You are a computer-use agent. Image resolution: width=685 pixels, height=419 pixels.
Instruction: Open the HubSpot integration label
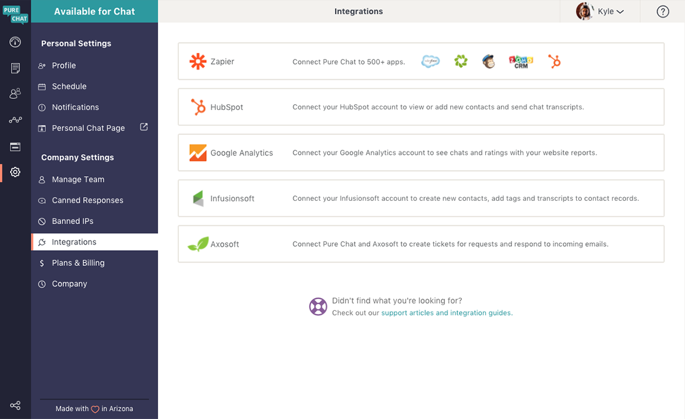[x=227, y=107]
